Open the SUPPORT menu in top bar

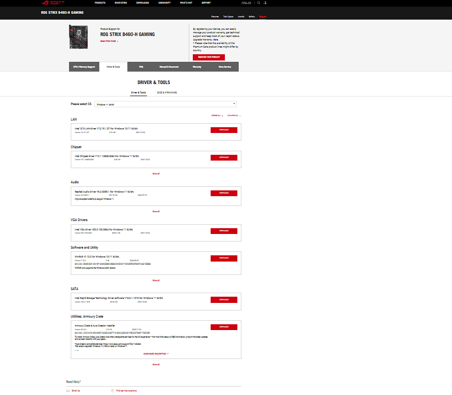click(x=206, y=3)
